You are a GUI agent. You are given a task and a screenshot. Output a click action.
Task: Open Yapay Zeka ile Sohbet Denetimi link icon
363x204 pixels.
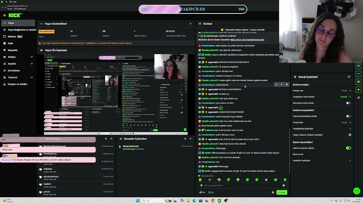click(x=350, y=135)
